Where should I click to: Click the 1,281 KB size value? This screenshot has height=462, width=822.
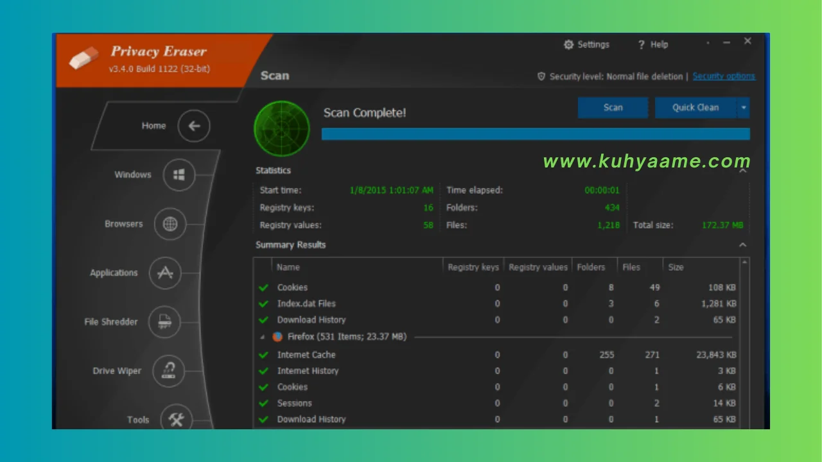pos(719,304)
